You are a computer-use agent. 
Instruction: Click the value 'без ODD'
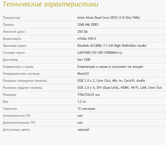(84, 60)
